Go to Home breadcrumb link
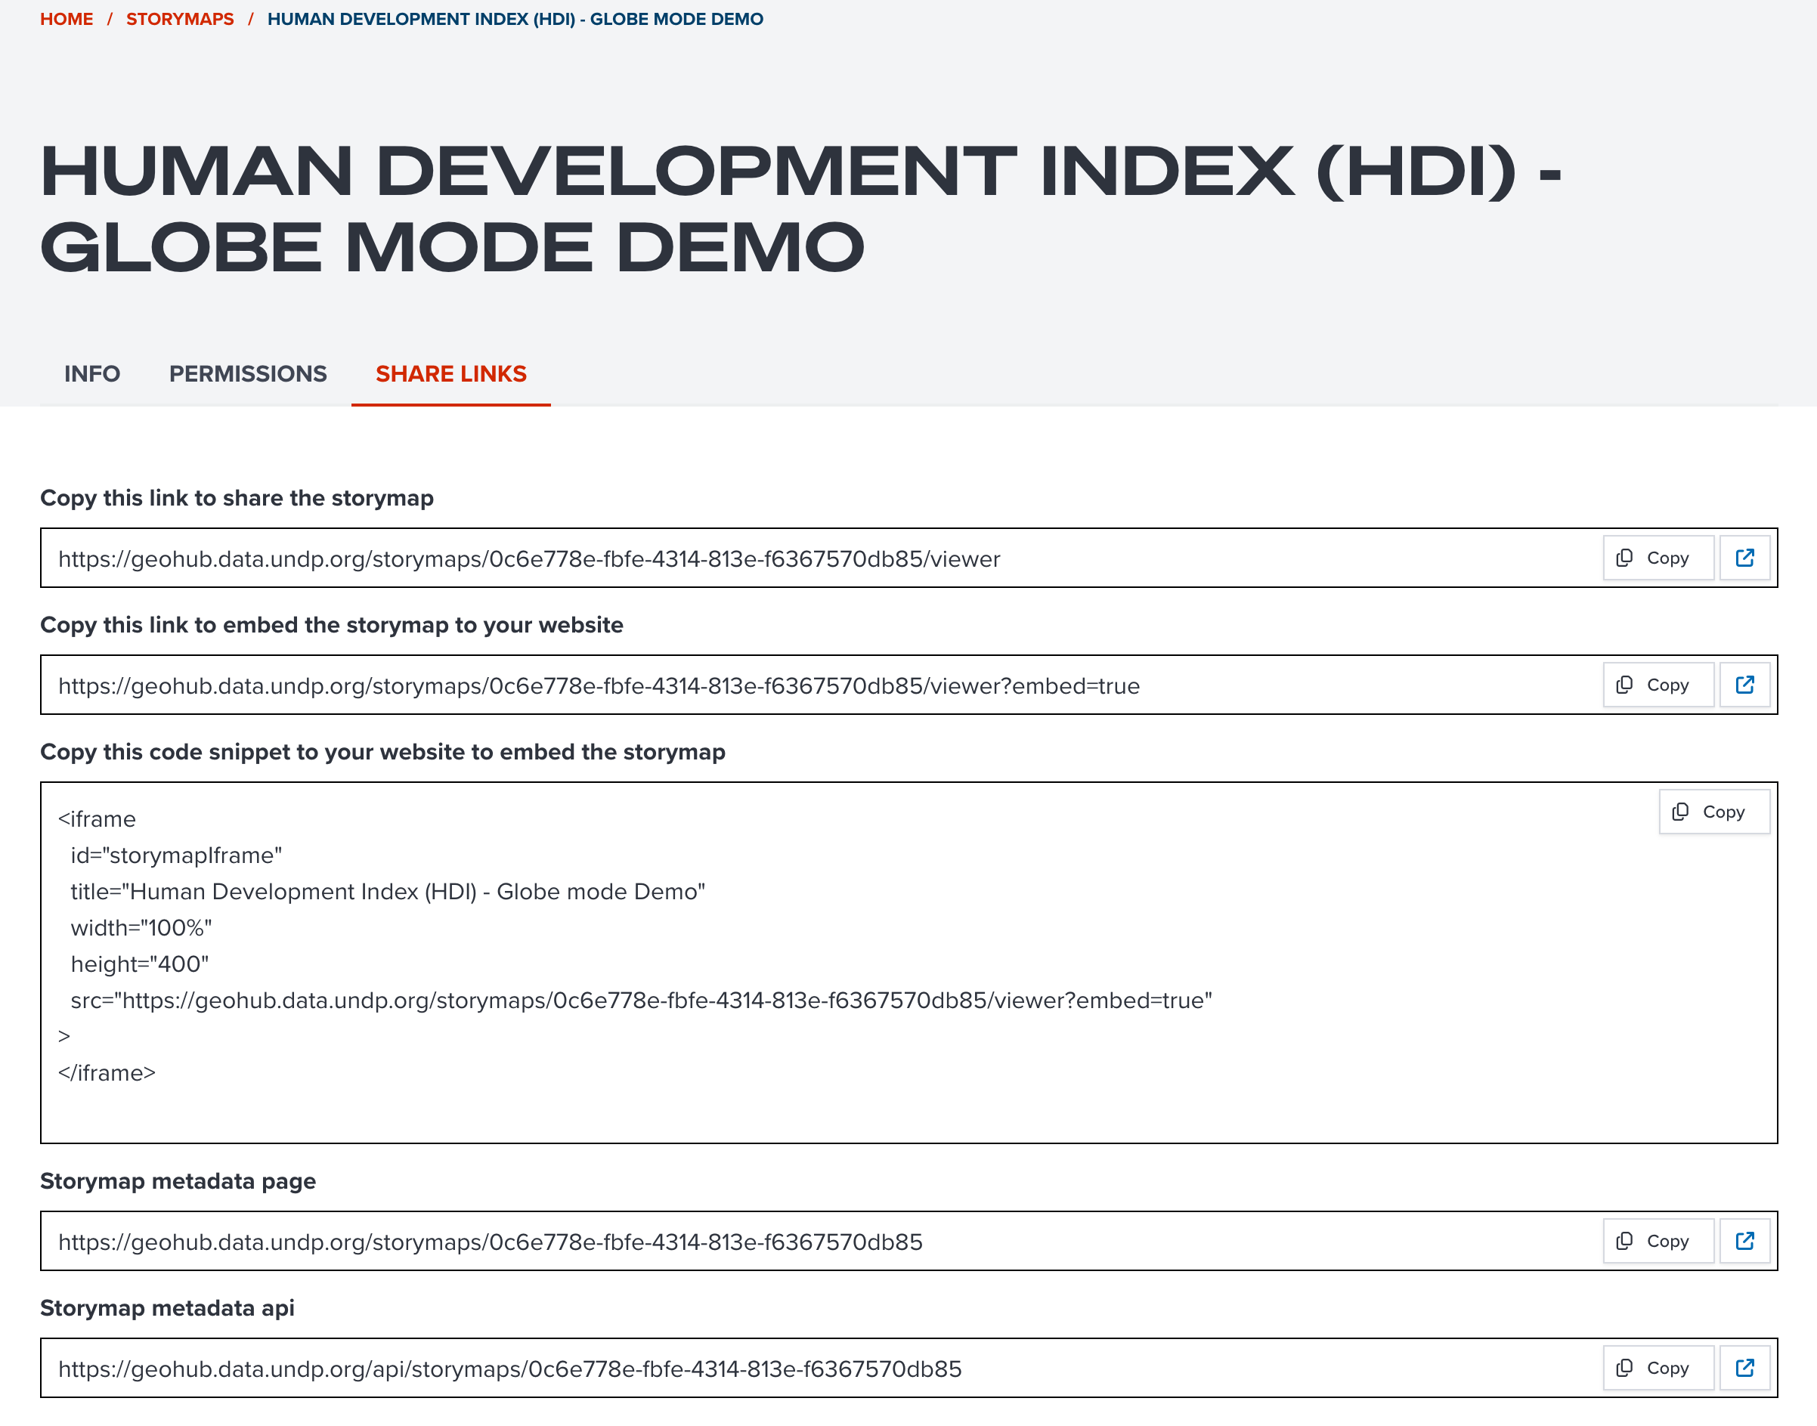This screenshot has height=1426, width=1817. [67, 18]
